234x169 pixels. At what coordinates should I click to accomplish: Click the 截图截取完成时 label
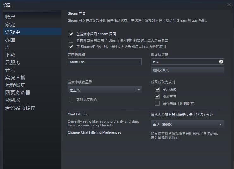pyautogui.click(x=163, y=82)
